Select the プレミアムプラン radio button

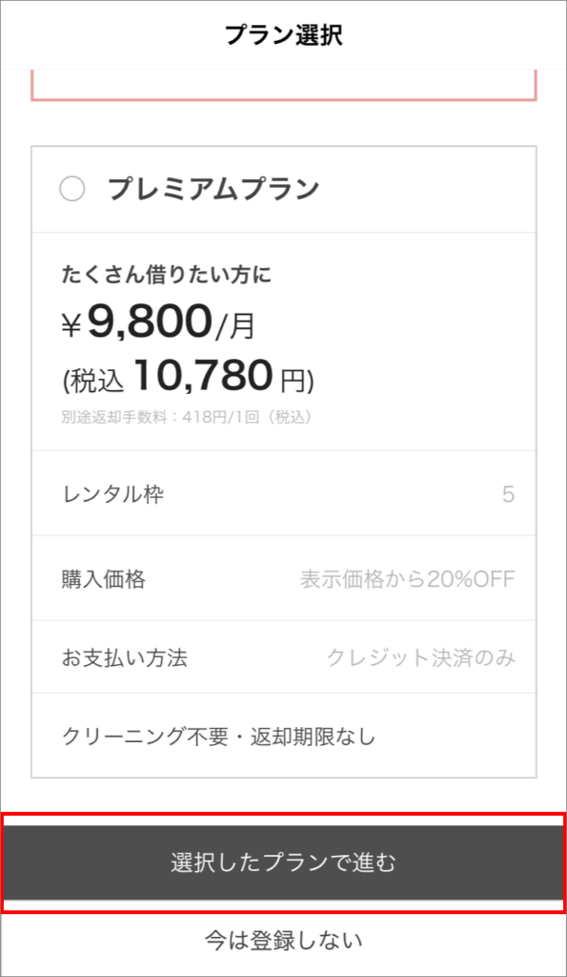click(x=72, y=189)
